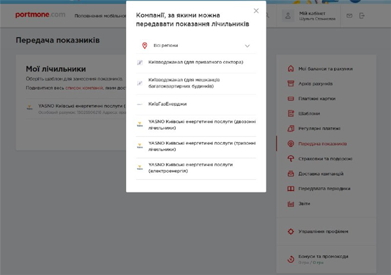
Task: Click the profile management gear icon
Action: pos(291,231)
